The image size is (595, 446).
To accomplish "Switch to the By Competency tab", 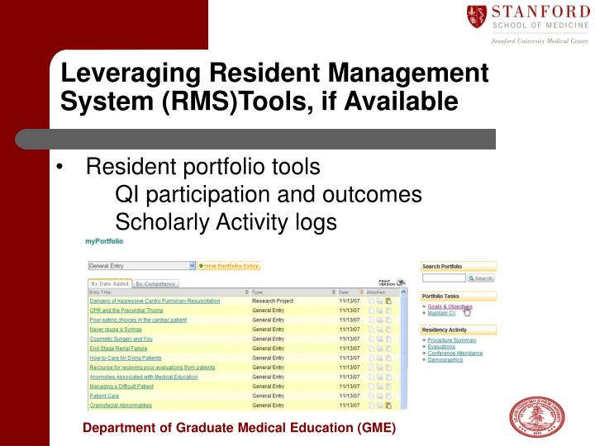I will point(155,283).
